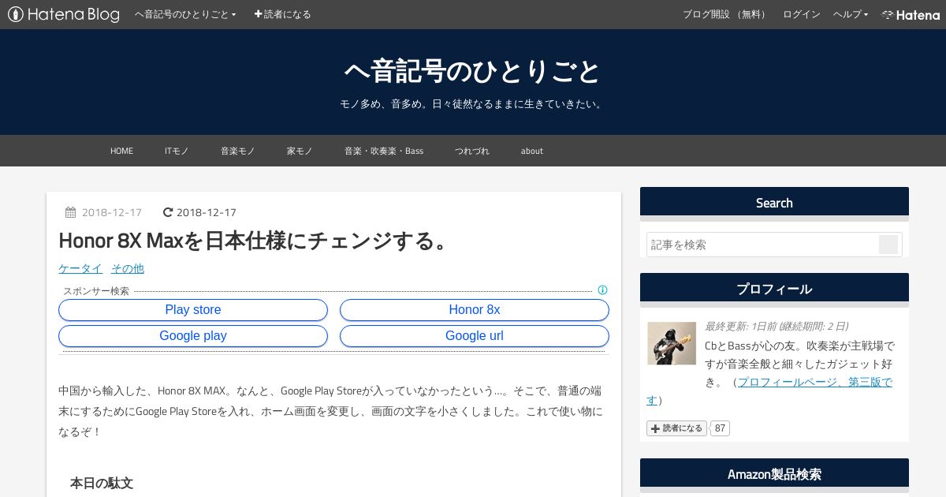The height and width of the screenshot is (497, 946).
Task: Click the sidebar 読者になる button
Action: (676, 428)
